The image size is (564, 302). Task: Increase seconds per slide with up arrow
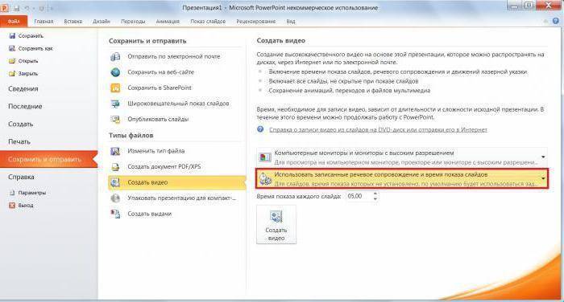coord(375,194)
